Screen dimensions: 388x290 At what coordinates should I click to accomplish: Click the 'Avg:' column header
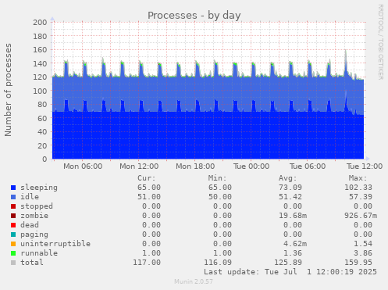pyautogui.click(x=288, y=178)
